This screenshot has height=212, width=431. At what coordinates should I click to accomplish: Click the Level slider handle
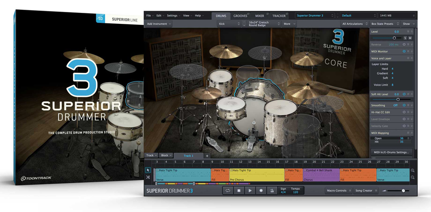(394, 38)
